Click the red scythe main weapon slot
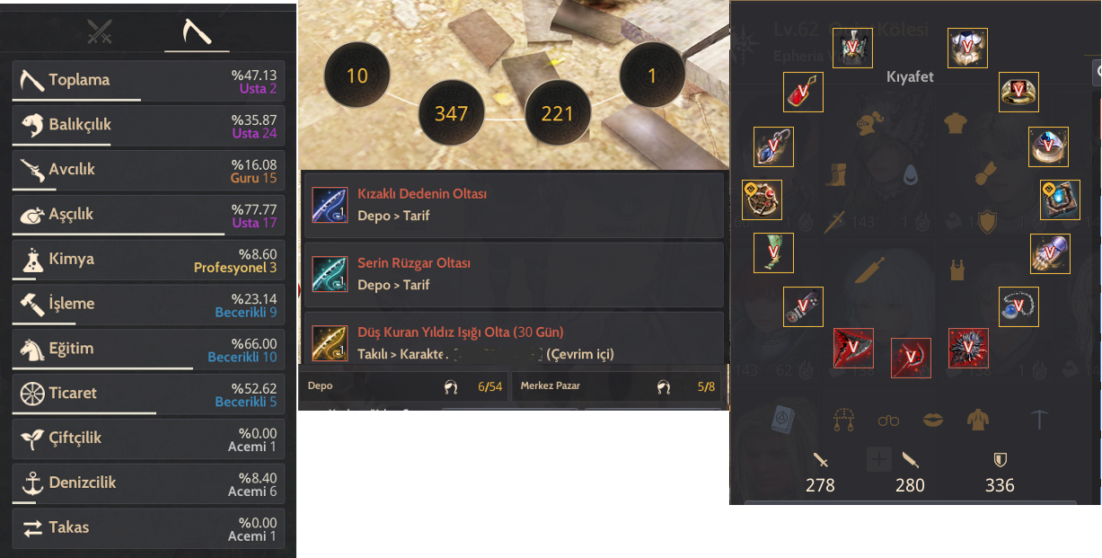The image size is (1102, 558). pos(853,349)
